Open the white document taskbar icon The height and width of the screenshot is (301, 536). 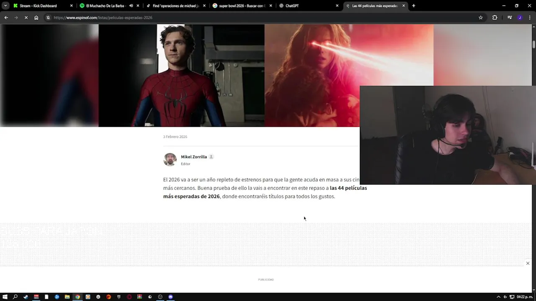point(46,297)
